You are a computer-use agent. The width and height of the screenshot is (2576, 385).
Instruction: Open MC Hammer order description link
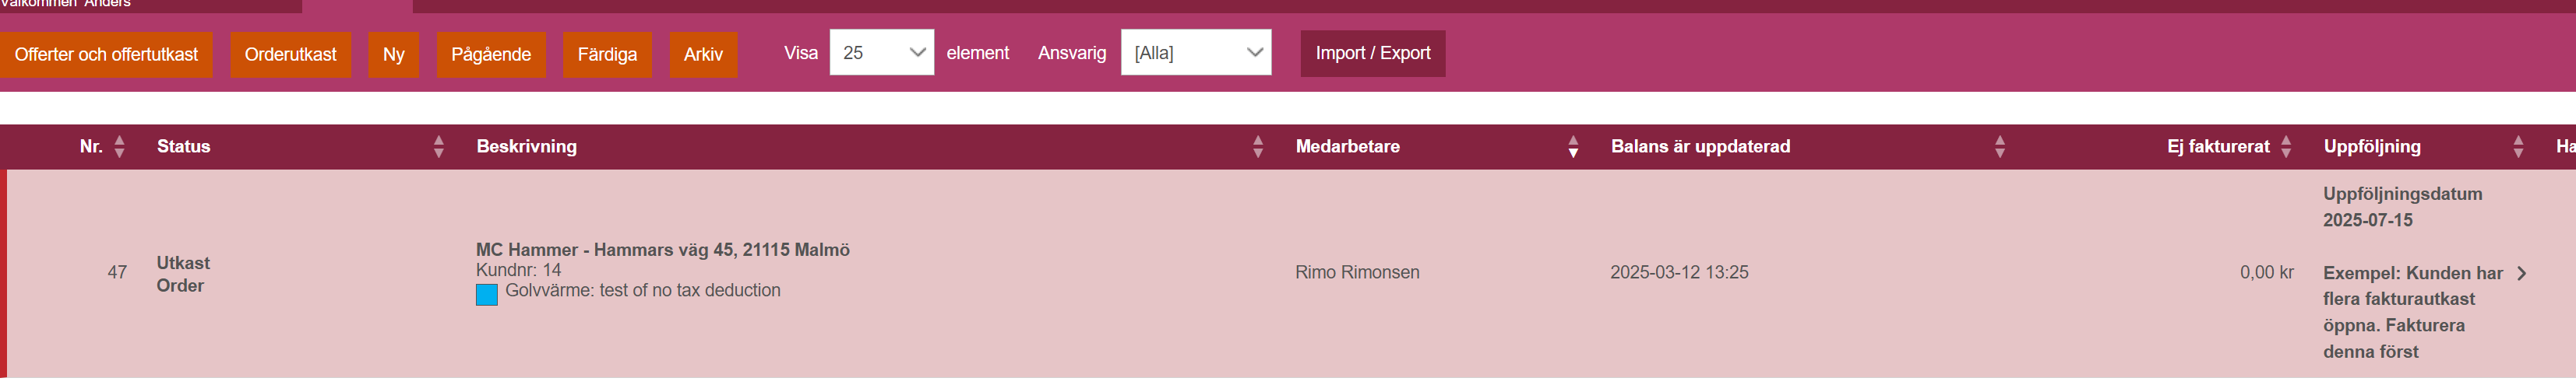tap(662, 250)
